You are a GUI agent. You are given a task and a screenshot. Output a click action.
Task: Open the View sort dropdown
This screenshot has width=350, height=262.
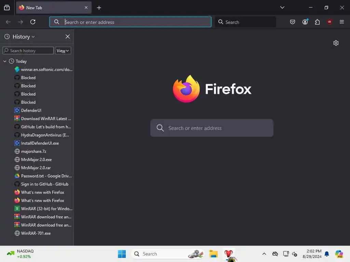63,50
